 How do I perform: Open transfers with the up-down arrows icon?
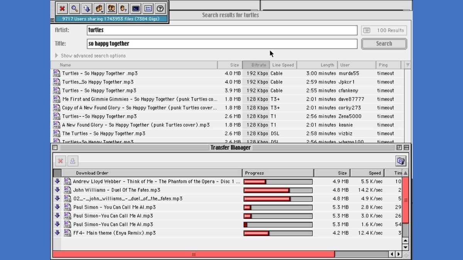coord(86,8)
